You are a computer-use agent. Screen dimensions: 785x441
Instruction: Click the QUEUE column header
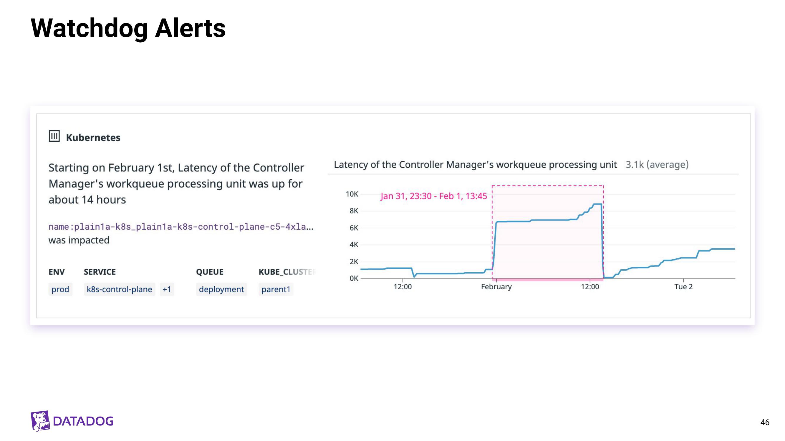(x=210, y=272)
